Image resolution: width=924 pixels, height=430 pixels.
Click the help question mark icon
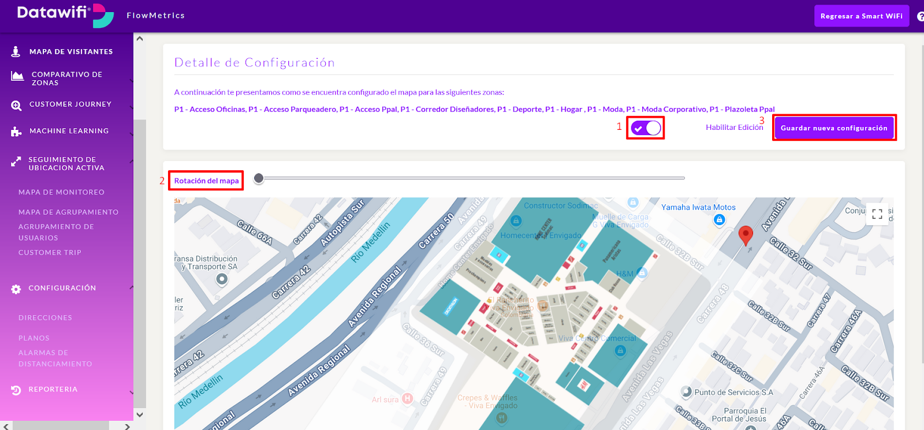coord(921,16)
